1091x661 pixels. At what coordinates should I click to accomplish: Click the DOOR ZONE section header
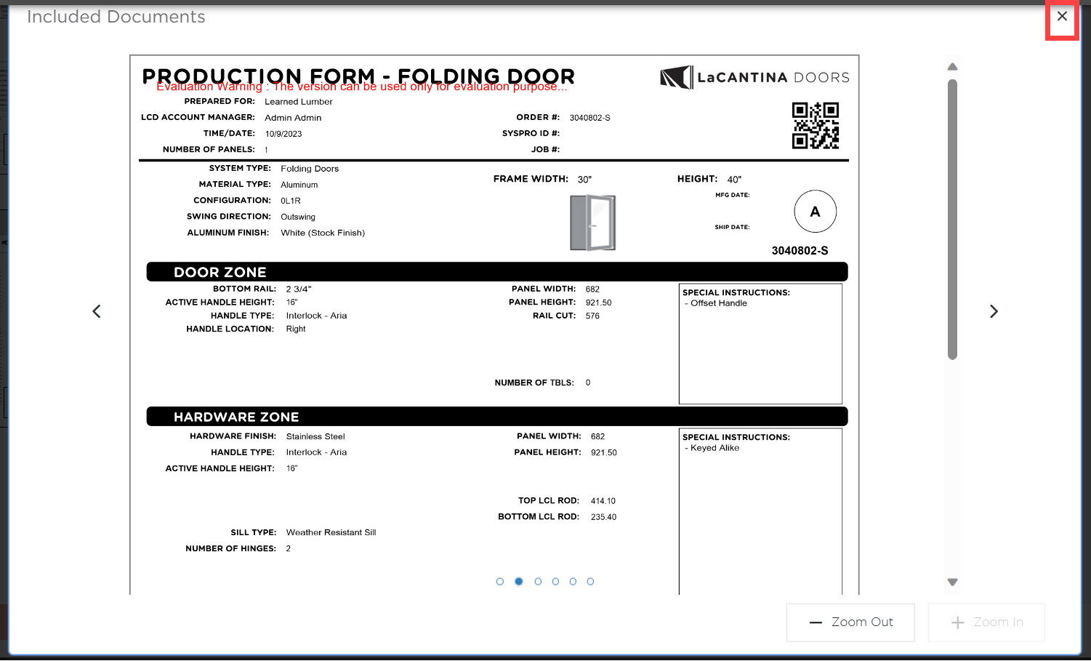point(497,272)
